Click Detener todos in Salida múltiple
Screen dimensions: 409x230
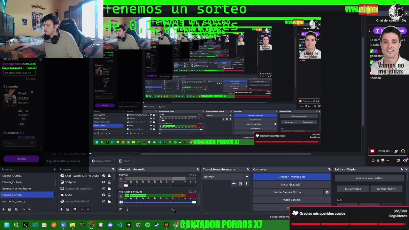[386, 189]
